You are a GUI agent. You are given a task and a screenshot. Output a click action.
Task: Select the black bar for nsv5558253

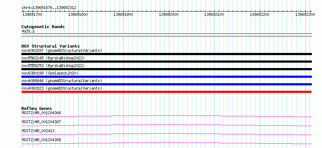coord(166,69)
